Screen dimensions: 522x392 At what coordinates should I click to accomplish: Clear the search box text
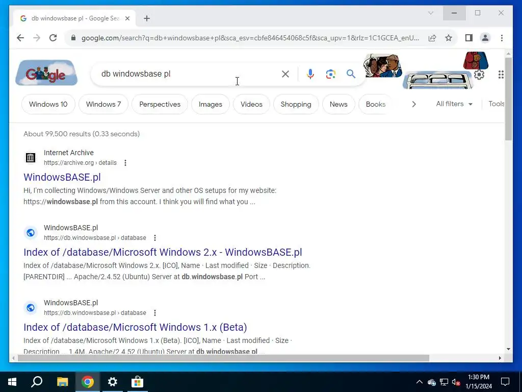click(x=285, y=73)
